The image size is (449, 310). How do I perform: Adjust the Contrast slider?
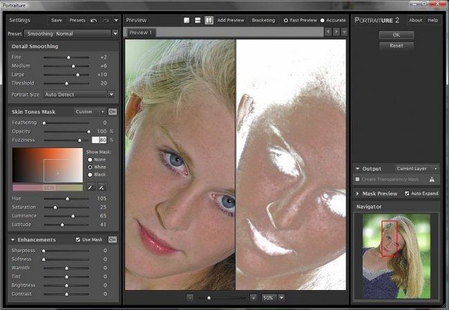point(66,294)
